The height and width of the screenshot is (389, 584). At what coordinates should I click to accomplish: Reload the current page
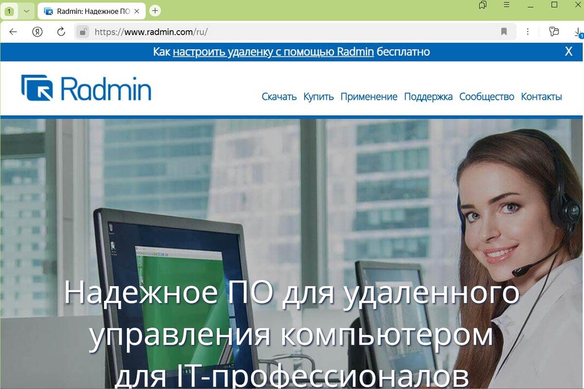coord(61,32)
